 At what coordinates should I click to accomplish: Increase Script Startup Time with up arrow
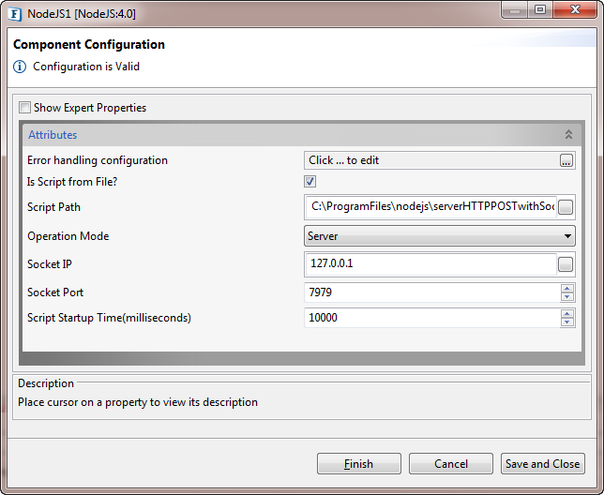tap(567, 314)
